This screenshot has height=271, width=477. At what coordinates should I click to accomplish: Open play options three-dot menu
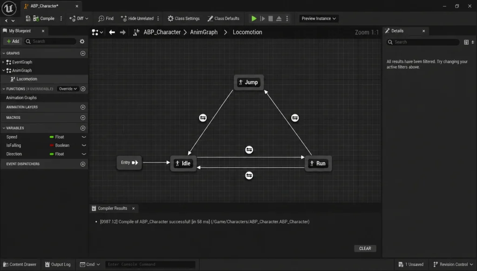coord(287,19)
